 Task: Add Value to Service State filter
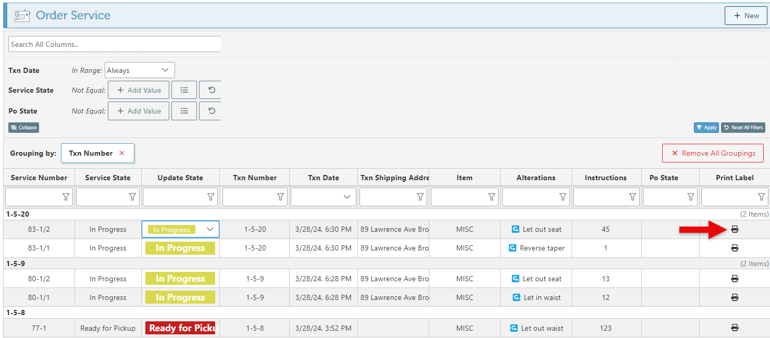pos(139,90)
